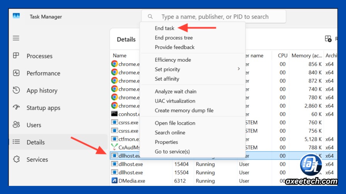The width and height of the screenshot is (346, 194).
Task: Click the csrss icon in 760 K row
Action: 114,122
